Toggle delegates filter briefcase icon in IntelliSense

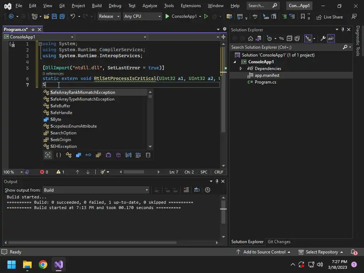[108, 155]
